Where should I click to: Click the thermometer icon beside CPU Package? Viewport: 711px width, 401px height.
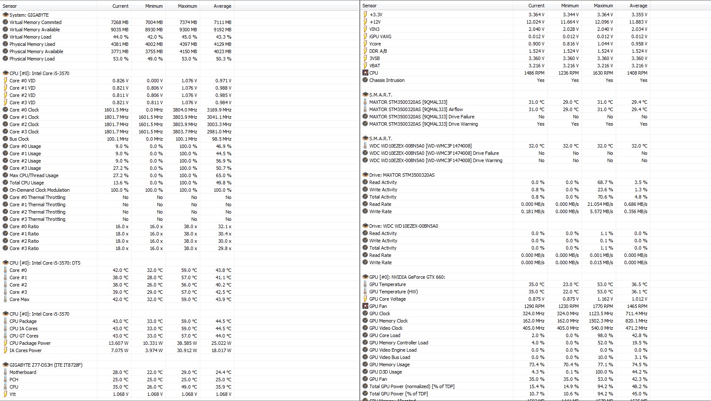click(5, 321)
